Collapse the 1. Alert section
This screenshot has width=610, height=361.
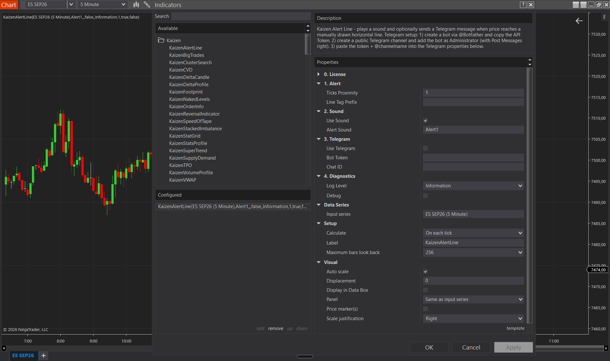[319, 84]
